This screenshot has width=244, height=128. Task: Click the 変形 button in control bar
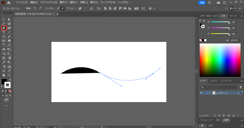click(137, 8)
